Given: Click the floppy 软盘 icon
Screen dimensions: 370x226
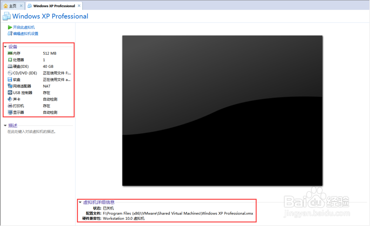Looking at the screenshot, I should (x=10, y=79).
